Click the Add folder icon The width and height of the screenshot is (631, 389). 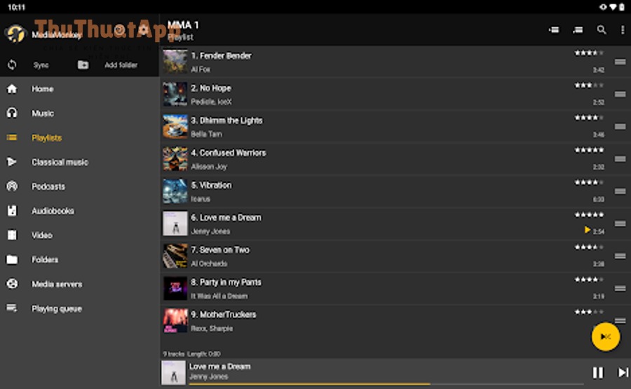[x=83, y=64]
